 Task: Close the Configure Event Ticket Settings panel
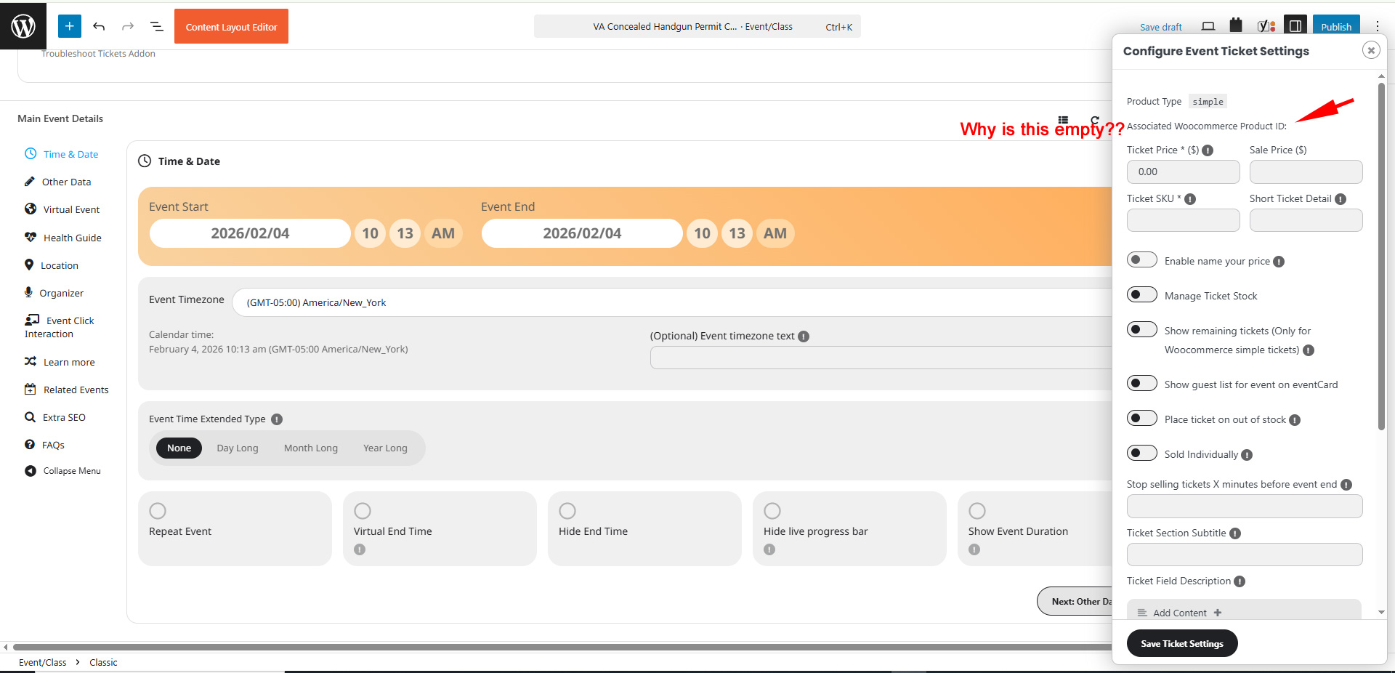[1370, 50]
